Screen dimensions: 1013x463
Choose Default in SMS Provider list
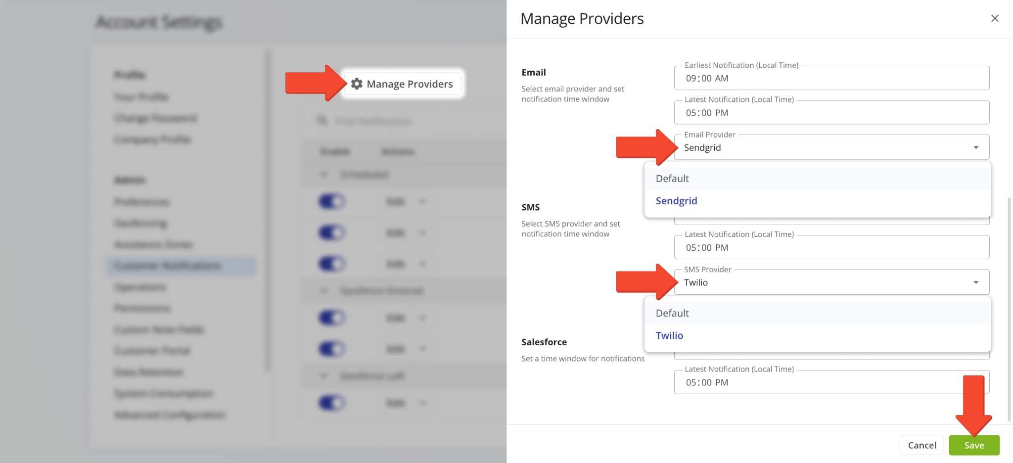(818, 313)
